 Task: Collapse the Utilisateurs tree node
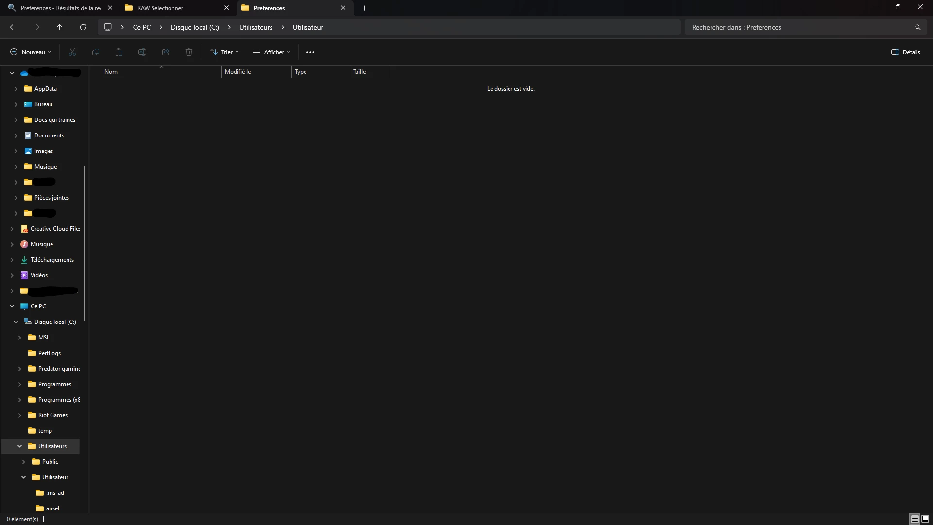(x=20, y=446)
